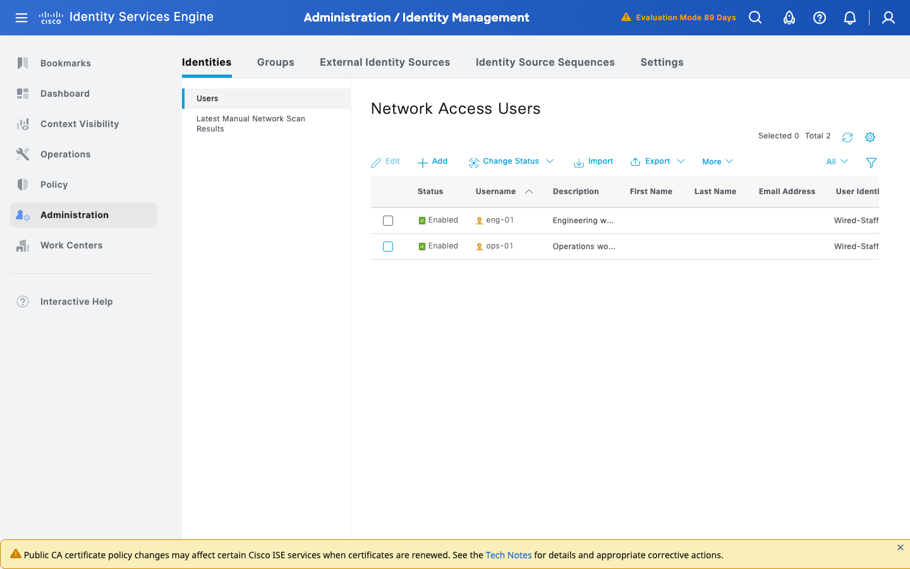The width and height of the screenshot is (910, 569).
Task: Refresh the Network Access Users table
Action: pos(847,137)
